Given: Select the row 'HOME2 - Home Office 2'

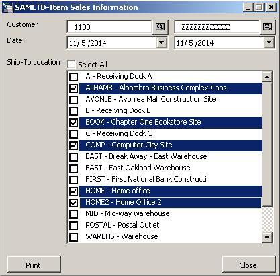Looking at the screenshot, I should pos(171,202).
